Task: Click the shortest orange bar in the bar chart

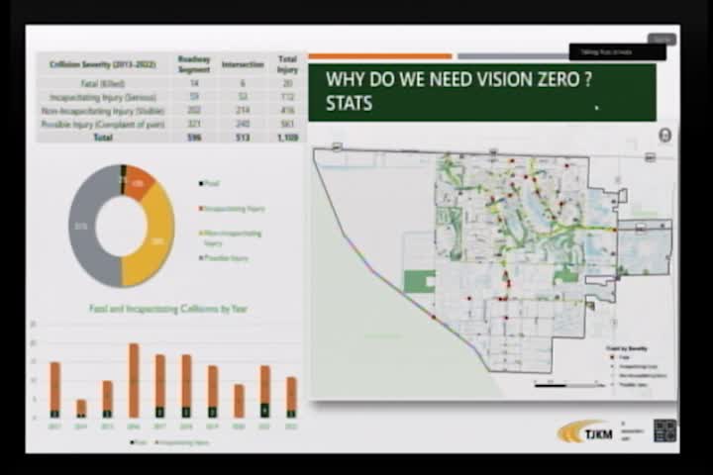Action: pyautogui.click(x=81, y=407)
